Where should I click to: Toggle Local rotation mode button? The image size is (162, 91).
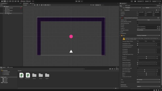(28, 1)
